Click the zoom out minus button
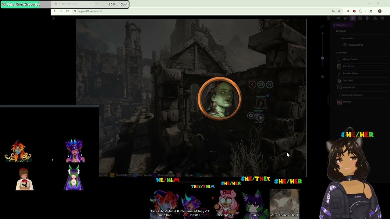 pos(322,69)
